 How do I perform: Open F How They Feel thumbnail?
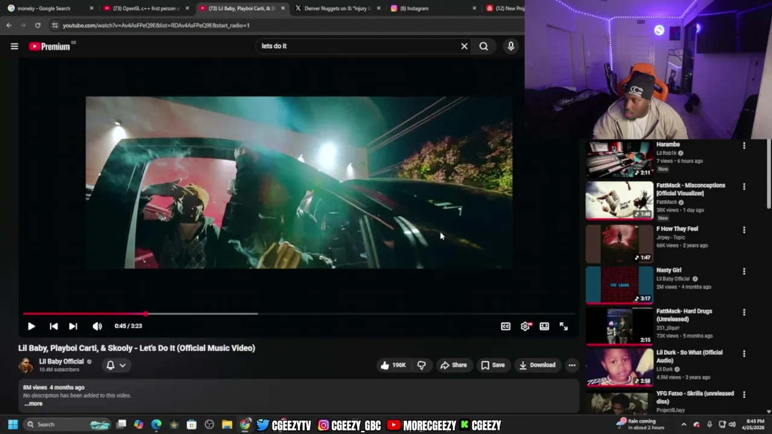(619, 244)
